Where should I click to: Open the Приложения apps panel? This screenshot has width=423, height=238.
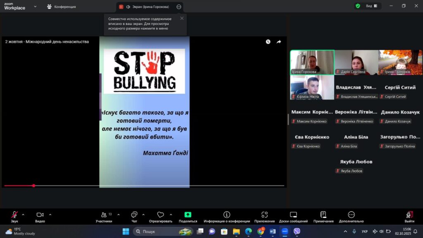click(264, 215)
